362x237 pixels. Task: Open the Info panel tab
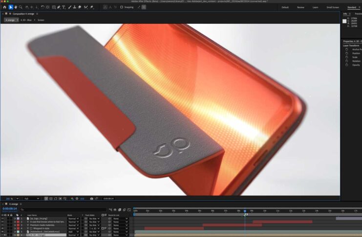coord(345,14)
